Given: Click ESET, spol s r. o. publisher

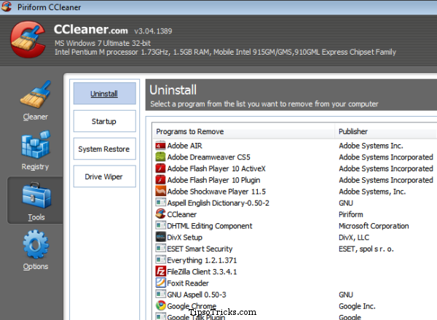Looking at the screenshot, I should coord(366,249).
